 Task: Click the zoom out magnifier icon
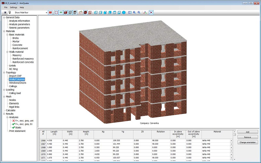coord(139,12)
